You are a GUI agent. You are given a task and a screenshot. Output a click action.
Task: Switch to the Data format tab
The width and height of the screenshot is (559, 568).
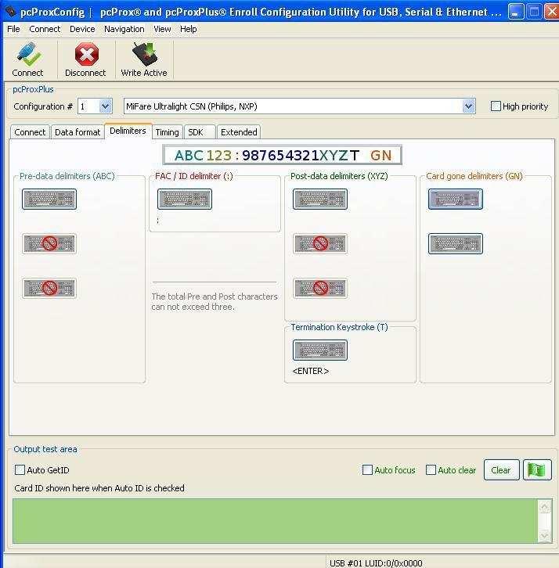[x=78, y=132]
